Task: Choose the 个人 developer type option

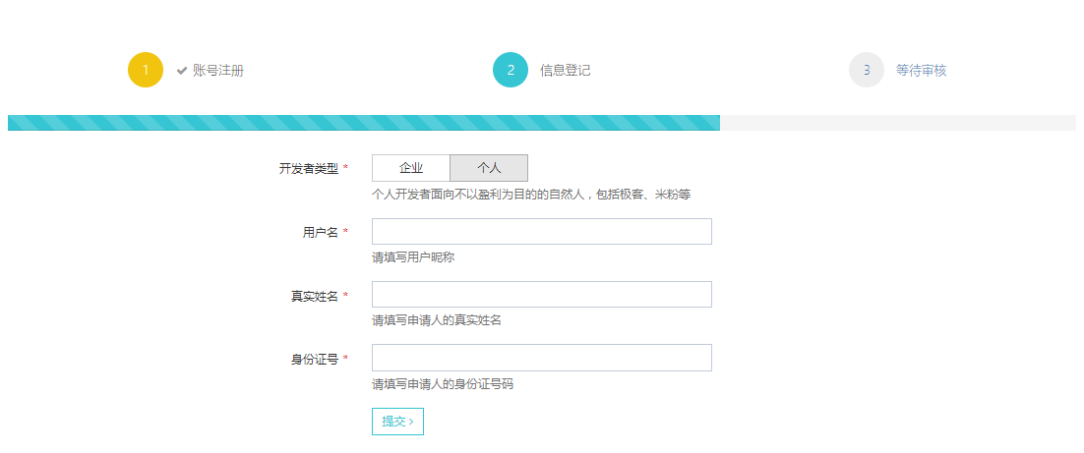Action: pos(489,168)
